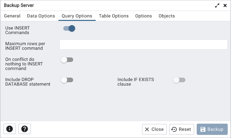The width and height of the screenshot is (231, 138).
Task: Switch to the Objects tab
Action: pyautogui.click(x=167, y=16)
